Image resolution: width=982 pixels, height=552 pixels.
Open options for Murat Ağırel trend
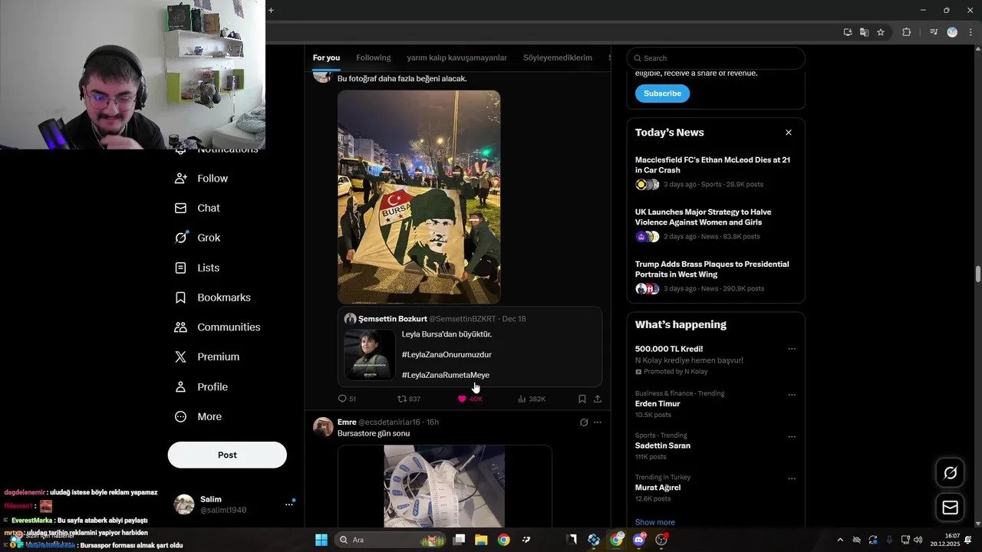(x=792, y=478)
